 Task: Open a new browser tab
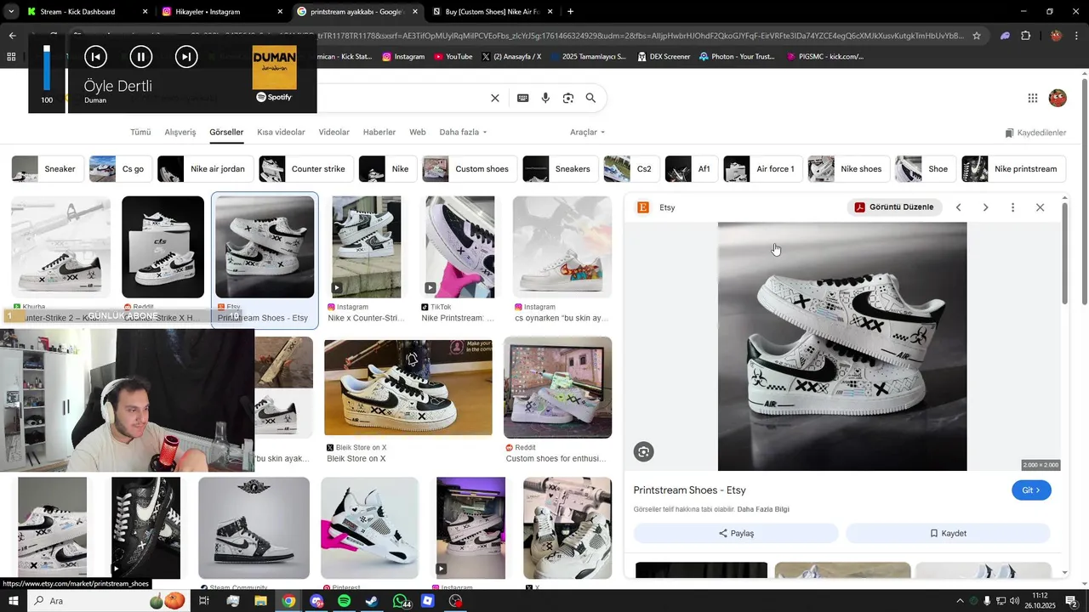point(570,12)
